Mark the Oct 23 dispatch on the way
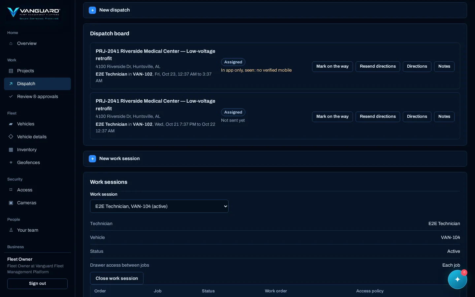The width and height of the screenshot is (475, 297). 332,67
